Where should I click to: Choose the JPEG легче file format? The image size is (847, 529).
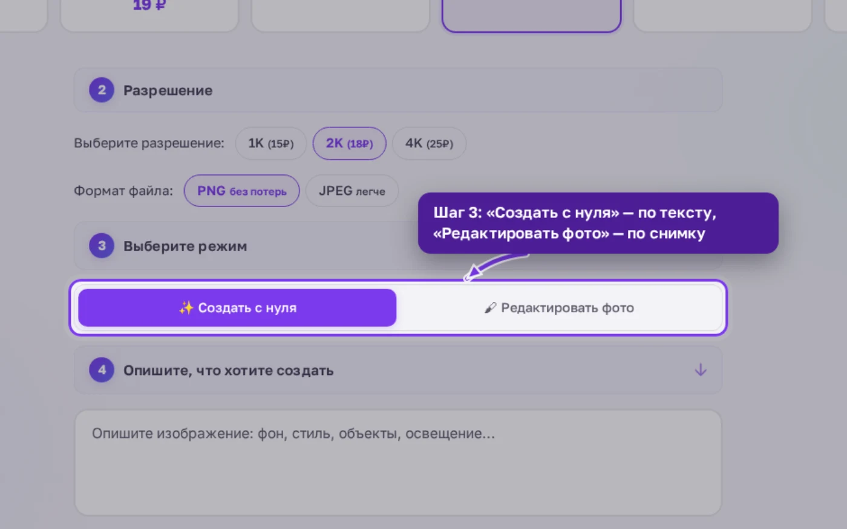[352, 191]
